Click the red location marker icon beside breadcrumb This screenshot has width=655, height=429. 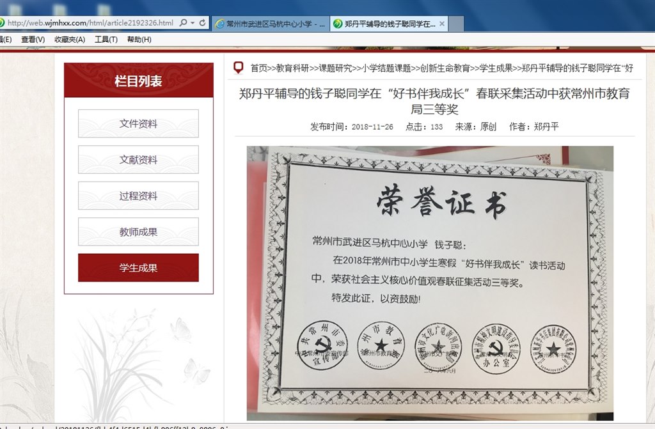239,67
